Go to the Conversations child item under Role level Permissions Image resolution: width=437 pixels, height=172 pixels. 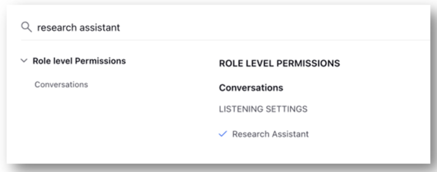tap(61, 85)
